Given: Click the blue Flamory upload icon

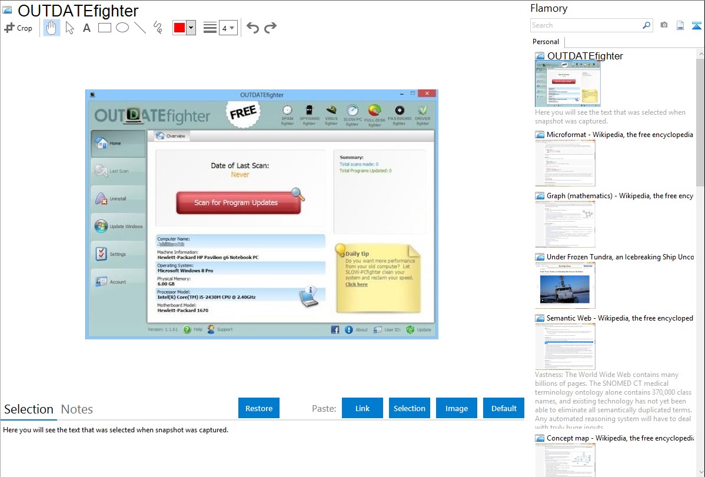Looking at the screenshot, I should [696, 25].
